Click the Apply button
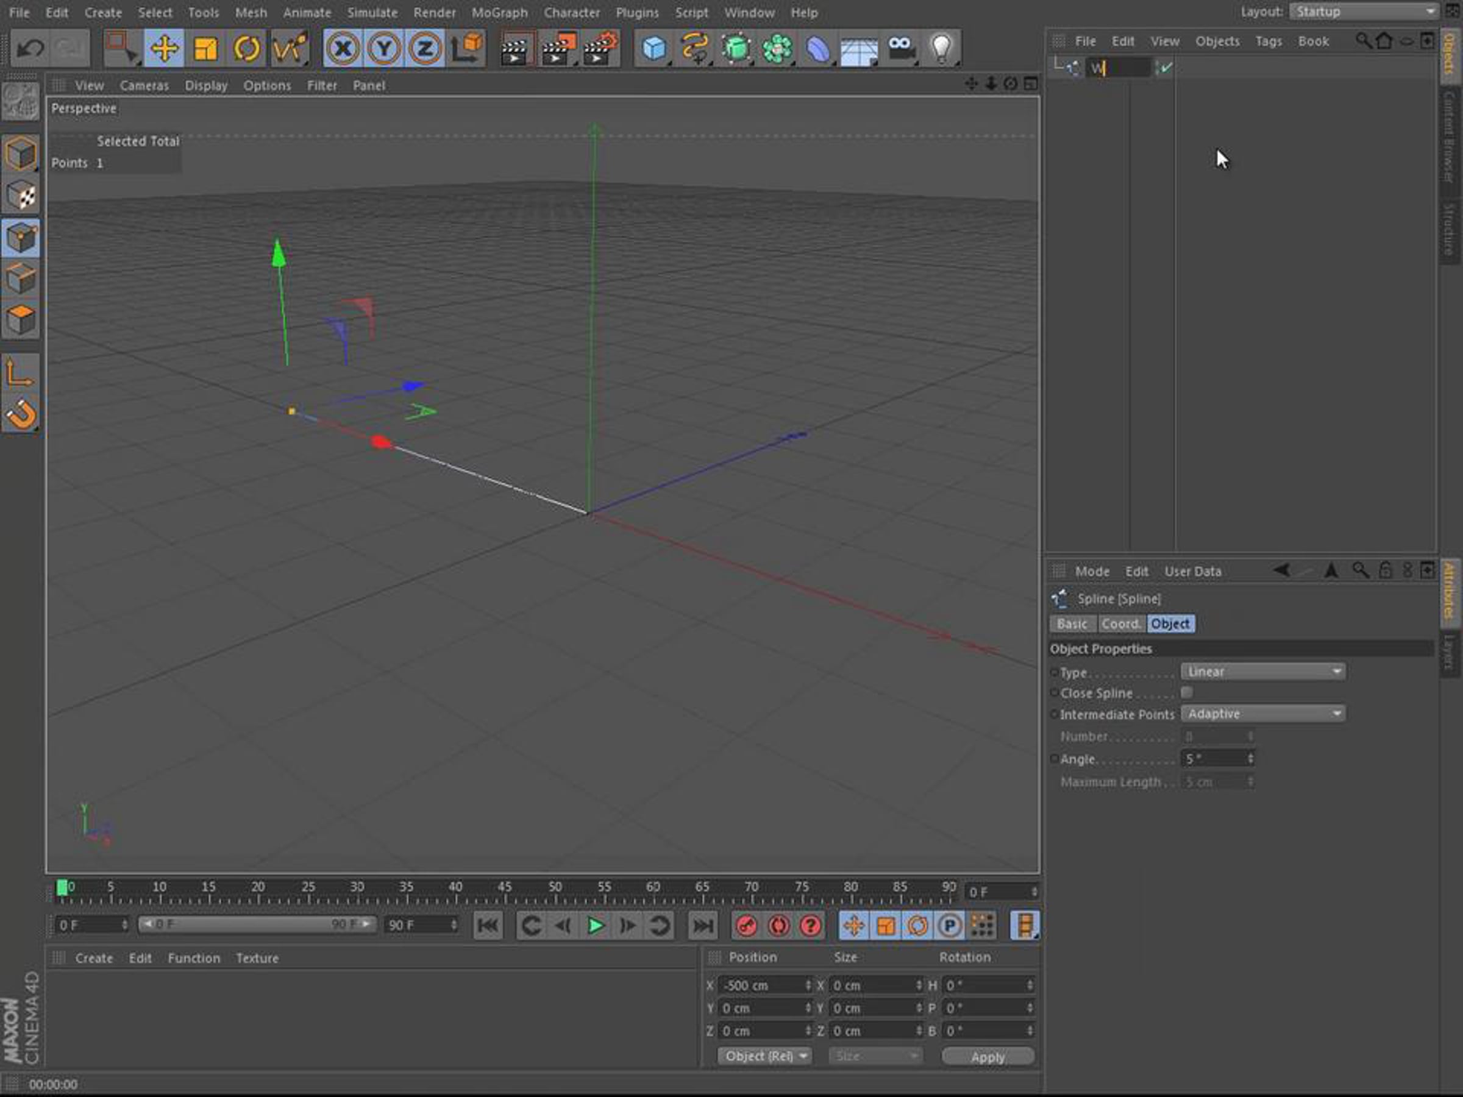Viewport: 1463px width, 1097px height. [x=988, y=1057]
